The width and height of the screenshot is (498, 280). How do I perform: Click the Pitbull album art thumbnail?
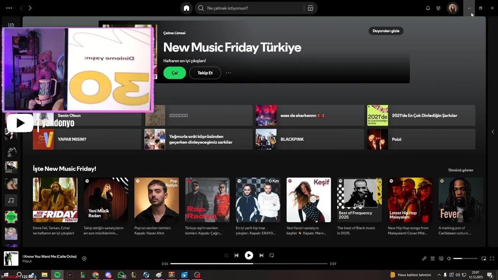(x=11, y=259)
